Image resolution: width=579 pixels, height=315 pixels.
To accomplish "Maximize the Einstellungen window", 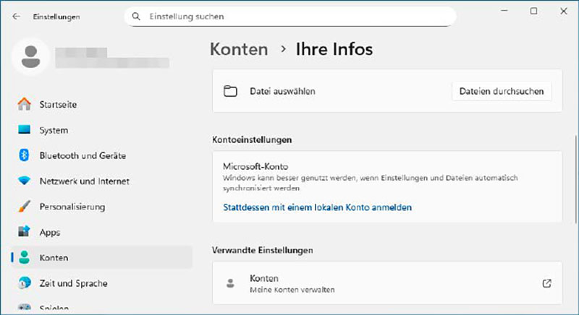I will click(534, 11).
